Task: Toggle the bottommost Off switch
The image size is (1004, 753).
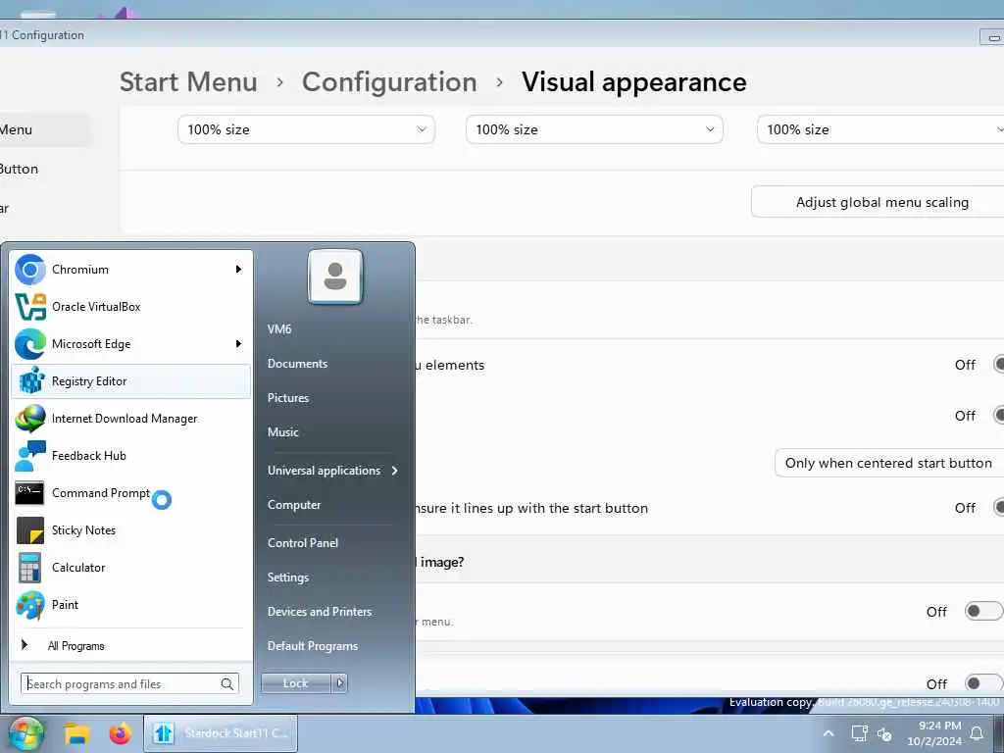Action: click(983, 683)
